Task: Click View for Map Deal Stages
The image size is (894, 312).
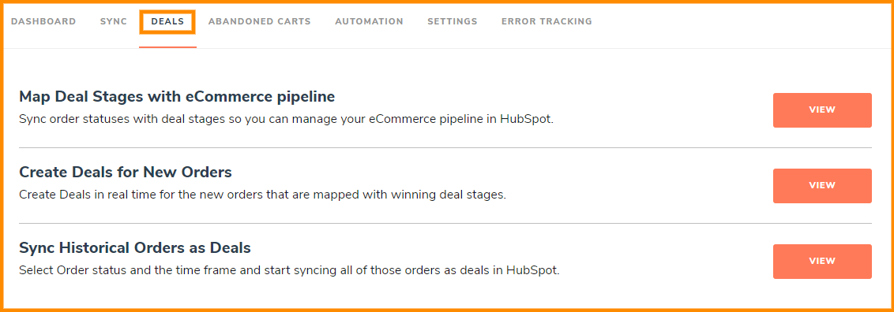Action: [x=822, y=110]
